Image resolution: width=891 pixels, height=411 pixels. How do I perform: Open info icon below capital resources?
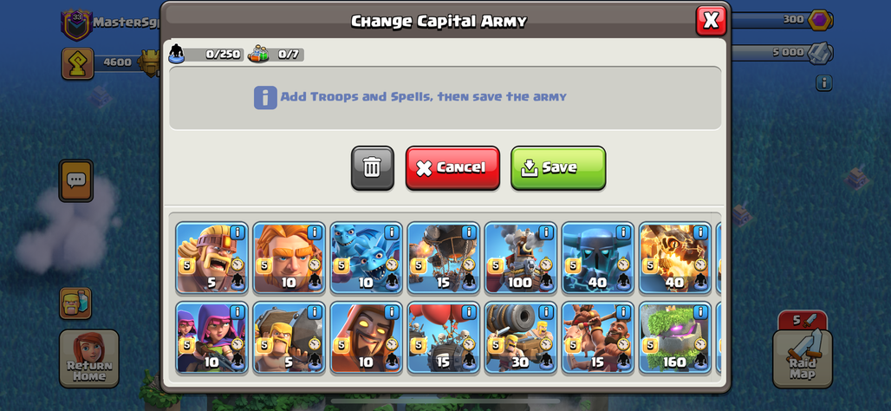(x=824, y=83)
